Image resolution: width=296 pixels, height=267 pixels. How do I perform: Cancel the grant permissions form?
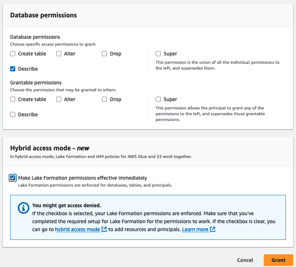click(245, 260)
